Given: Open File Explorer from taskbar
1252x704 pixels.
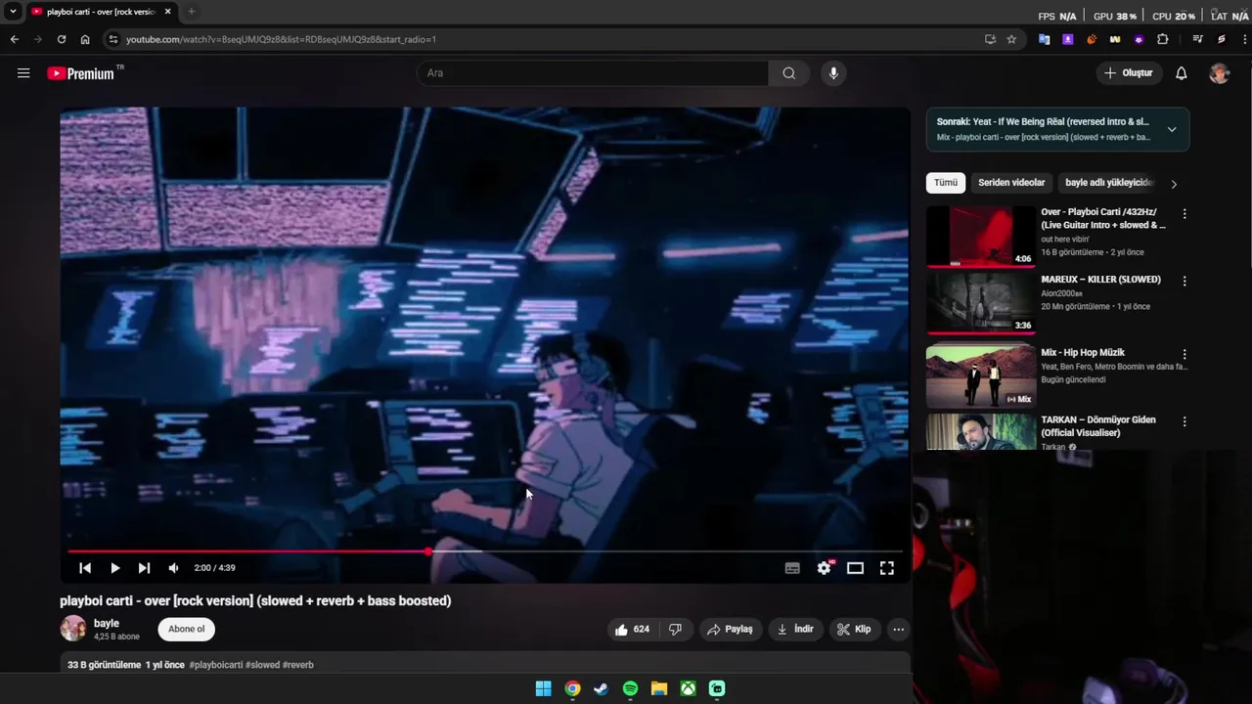Looking at the screenshot, I should (659, 688).
